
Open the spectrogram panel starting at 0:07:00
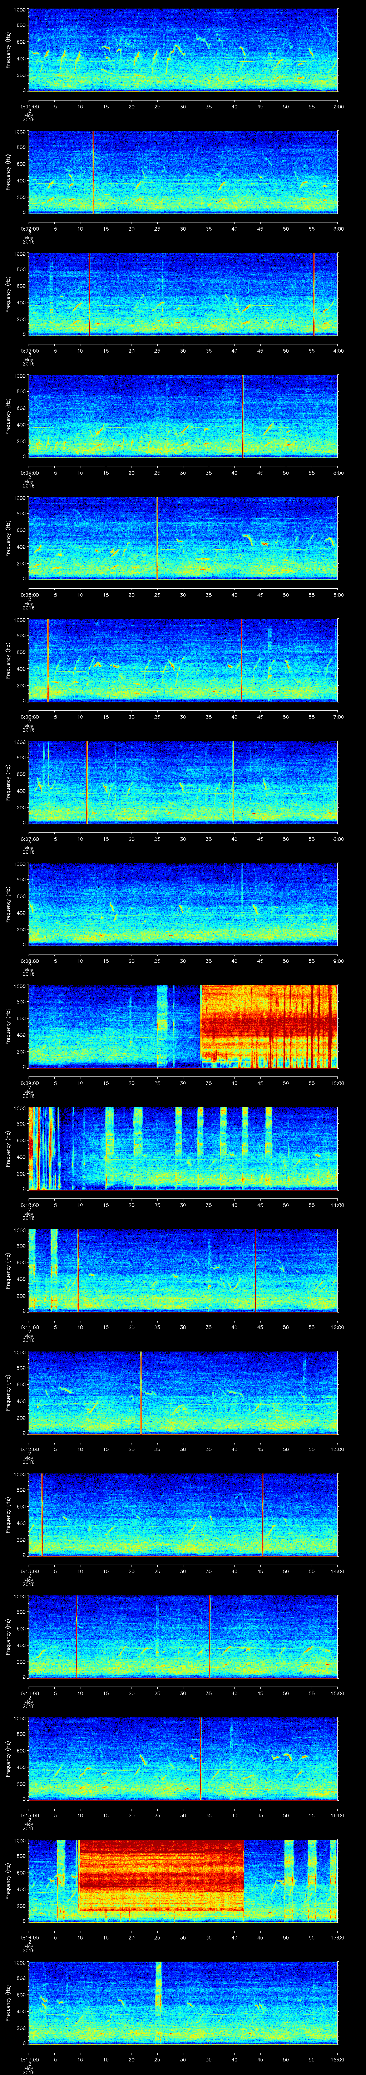[183, 782]
